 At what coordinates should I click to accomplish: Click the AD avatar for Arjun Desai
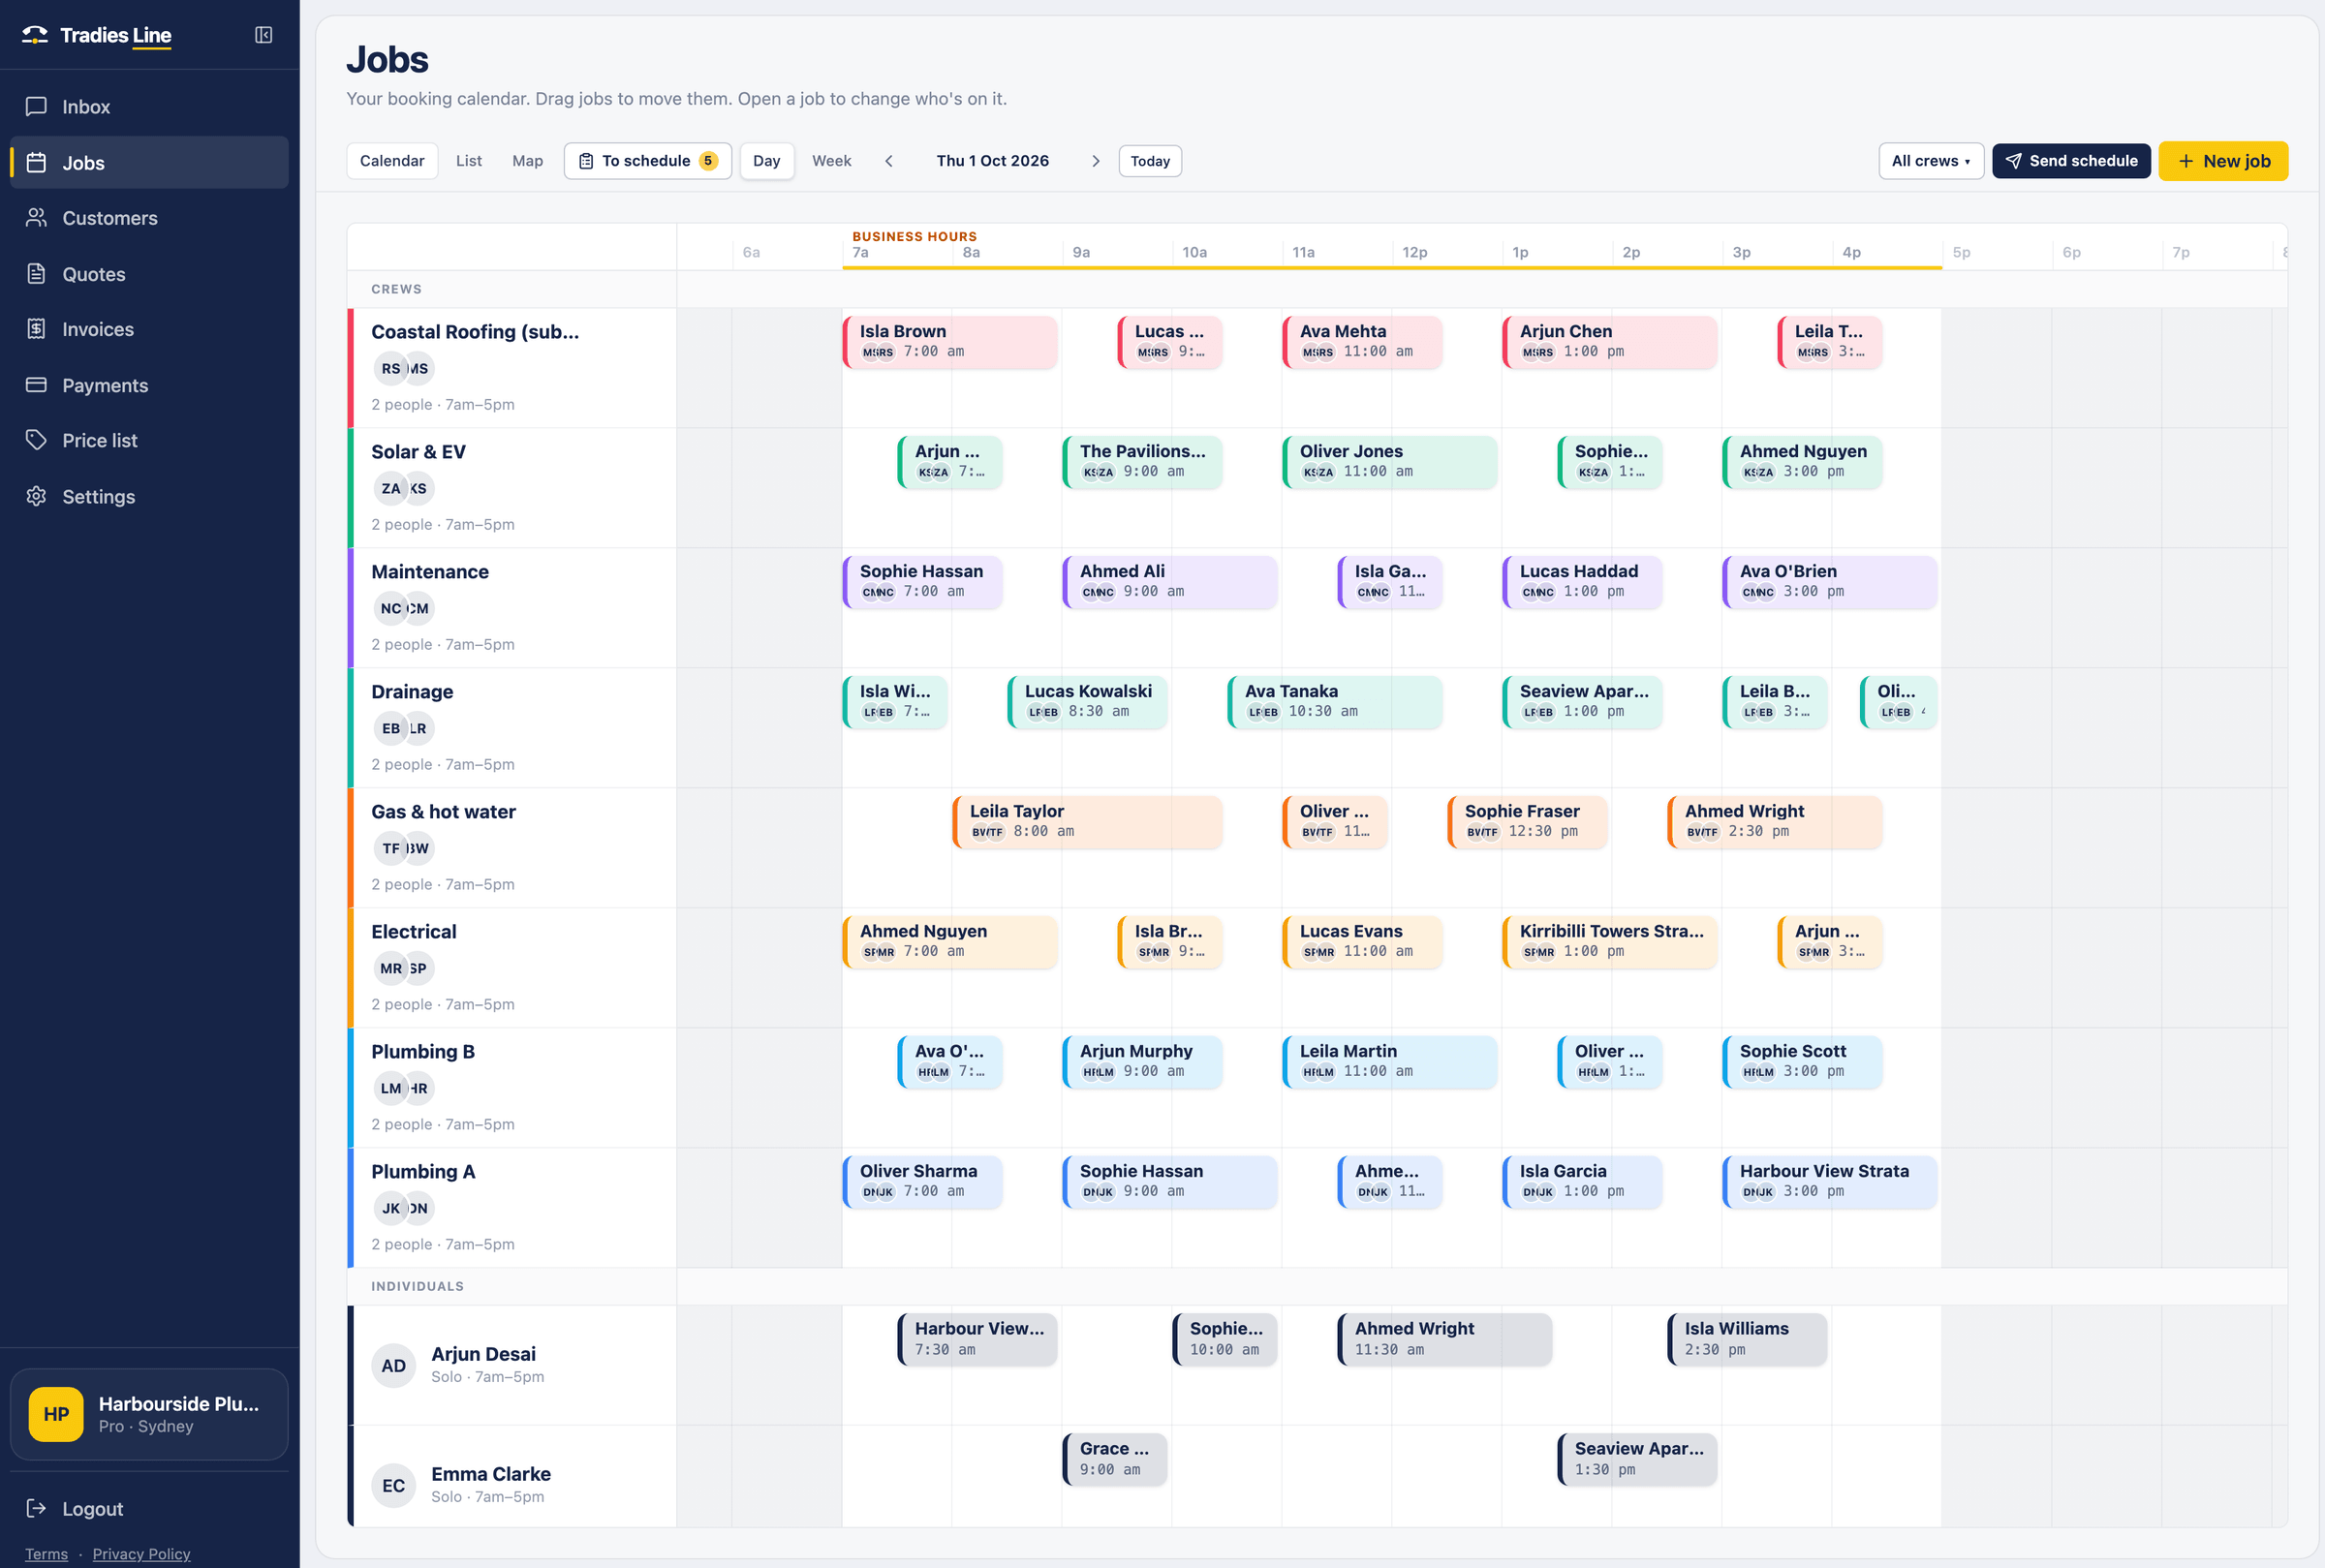coord(394,1365)
